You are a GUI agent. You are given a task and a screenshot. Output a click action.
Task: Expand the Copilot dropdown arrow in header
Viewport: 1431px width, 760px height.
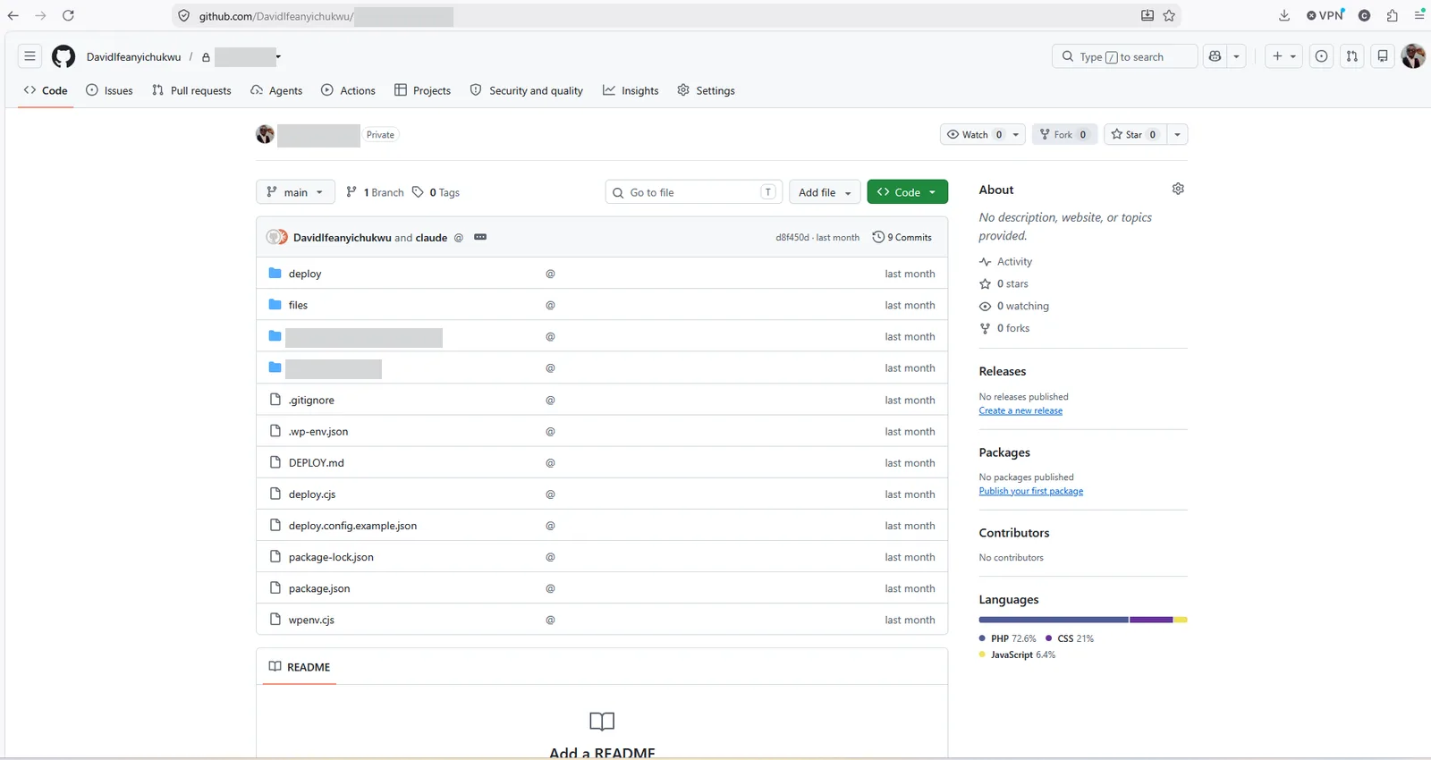1236,56
